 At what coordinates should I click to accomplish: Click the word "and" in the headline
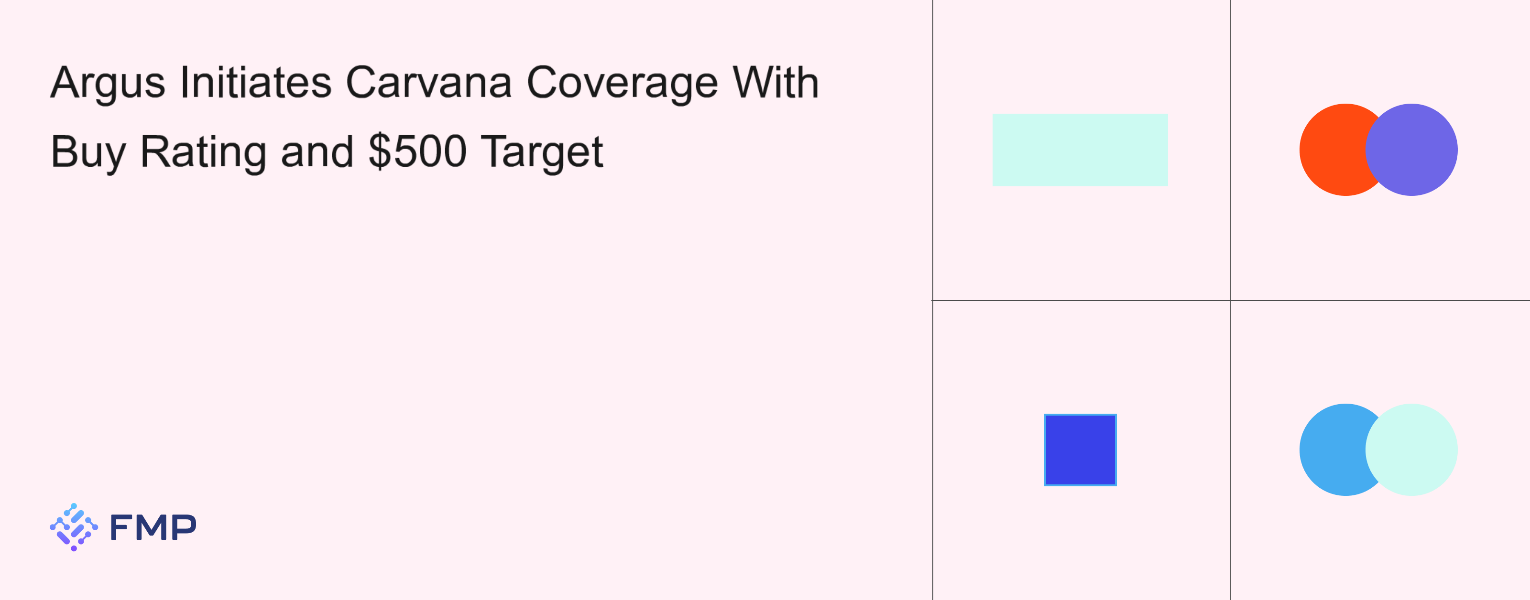point(317,152)
